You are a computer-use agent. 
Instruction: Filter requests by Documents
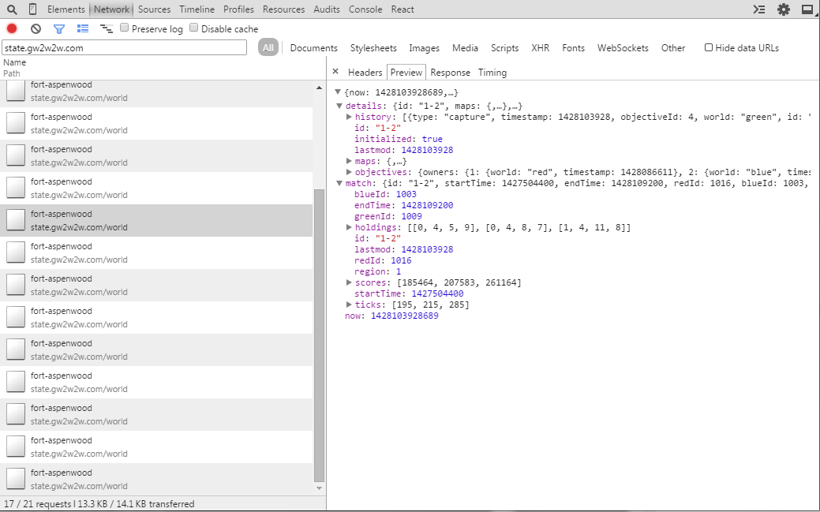point(314,47)
